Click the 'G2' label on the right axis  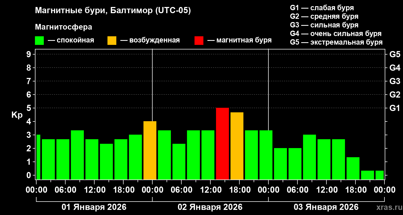(x=395, y=95)
